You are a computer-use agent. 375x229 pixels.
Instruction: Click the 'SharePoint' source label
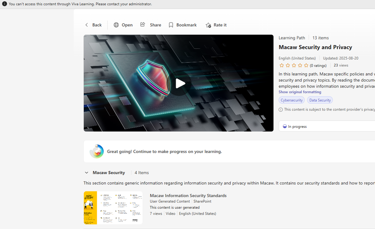tap(202, 202)
